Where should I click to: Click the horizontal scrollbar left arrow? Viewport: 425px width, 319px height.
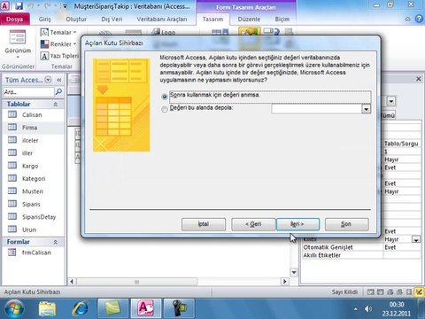click(x=72, y=282)
